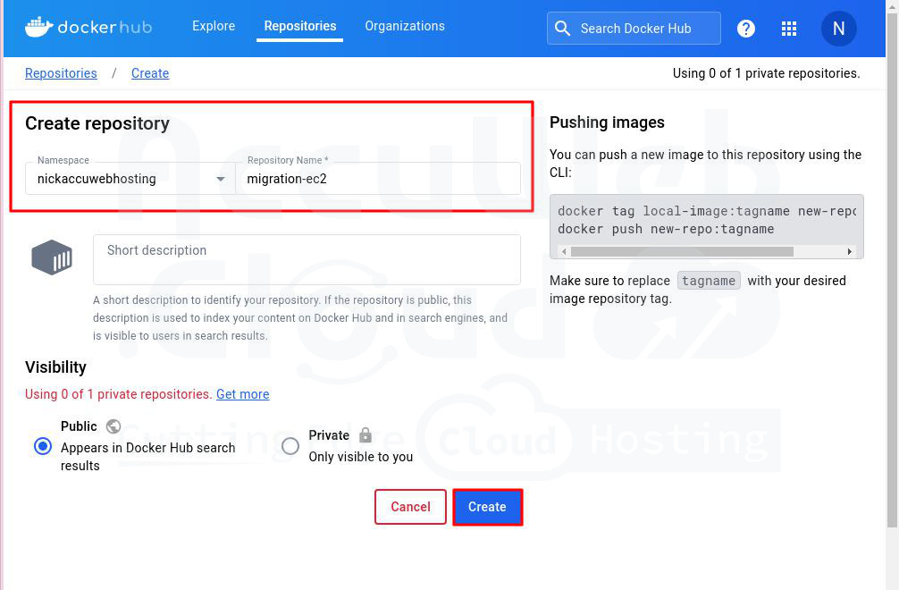Click the globe icon beside Public

point(113,426)
